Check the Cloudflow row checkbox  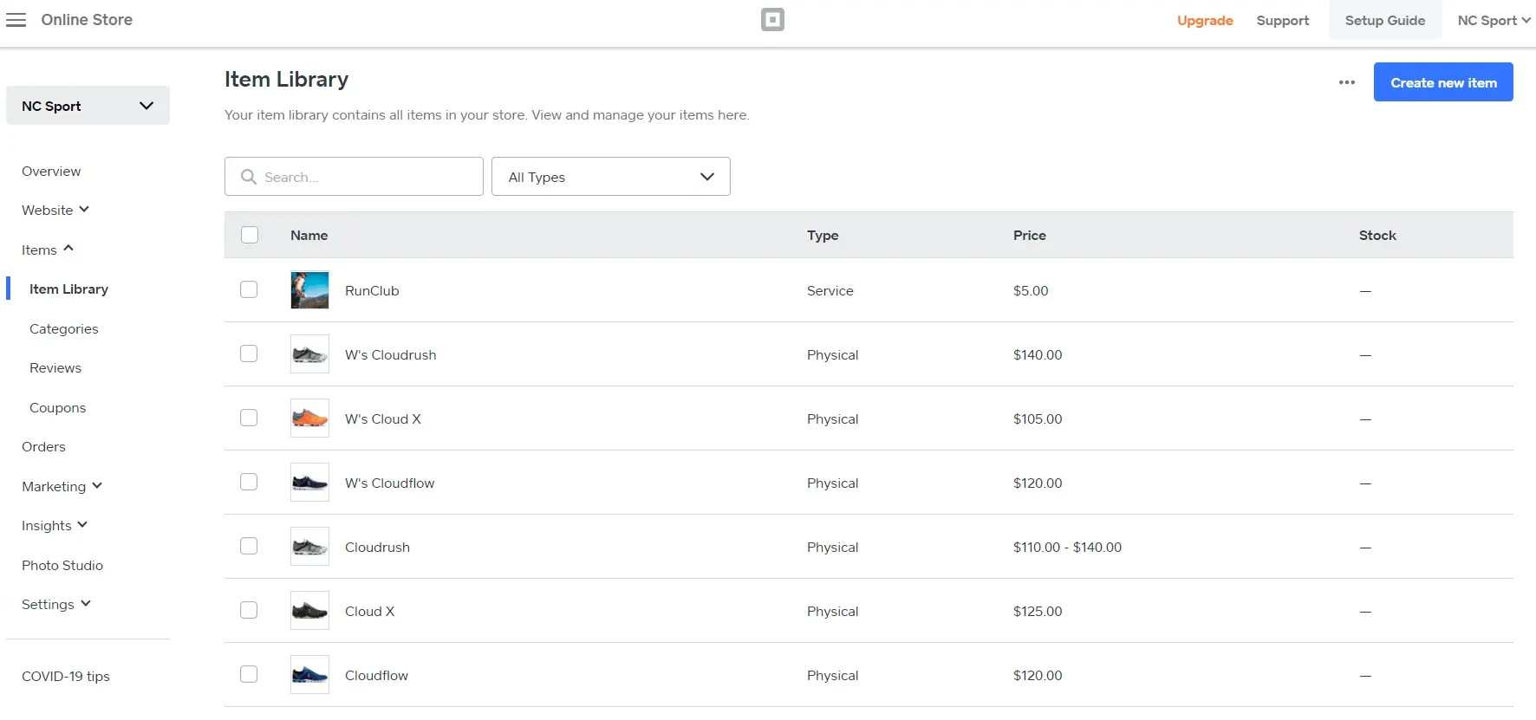point(249,674)
